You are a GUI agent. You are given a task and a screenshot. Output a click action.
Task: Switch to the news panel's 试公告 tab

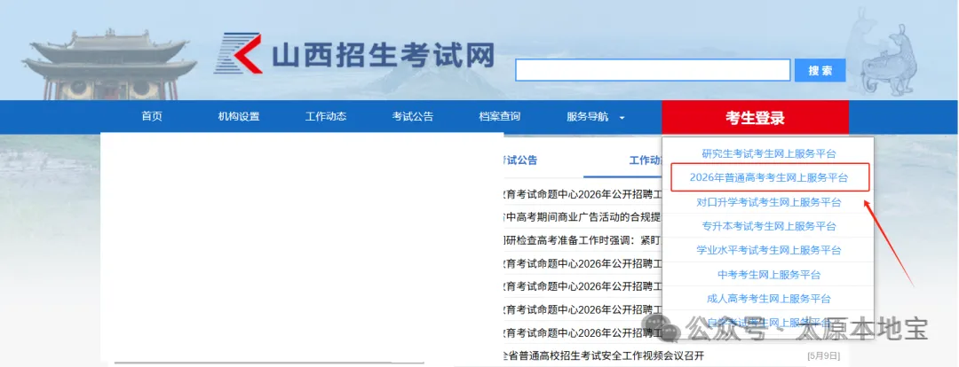(519, 160)
